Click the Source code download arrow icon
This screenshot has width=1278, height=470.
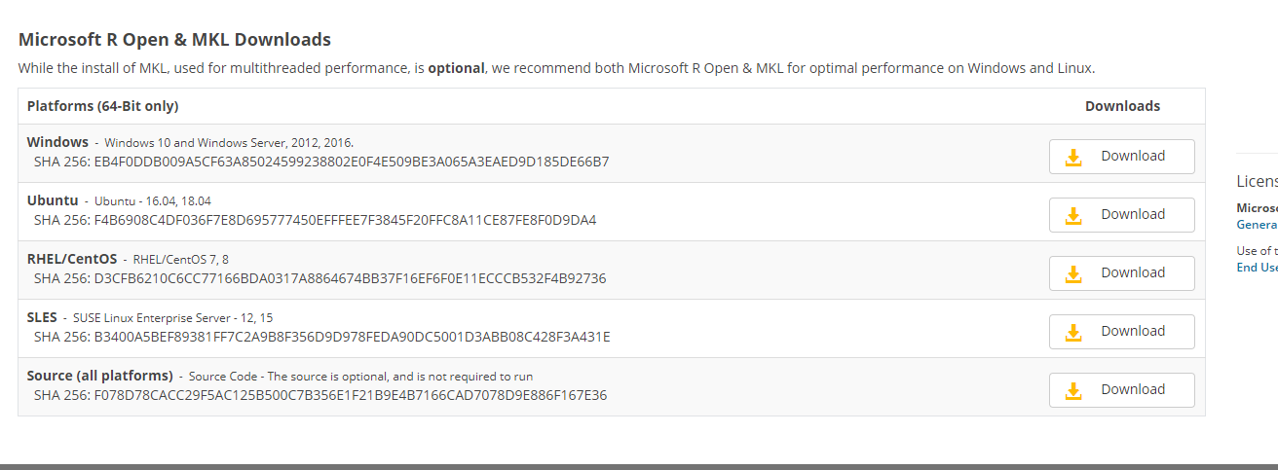pyautogui.click(x=1073, y=390)
